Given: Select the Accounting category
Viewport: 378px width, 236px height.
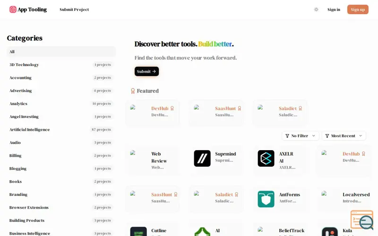Looking at the screenshot, I should pos(61,77).
